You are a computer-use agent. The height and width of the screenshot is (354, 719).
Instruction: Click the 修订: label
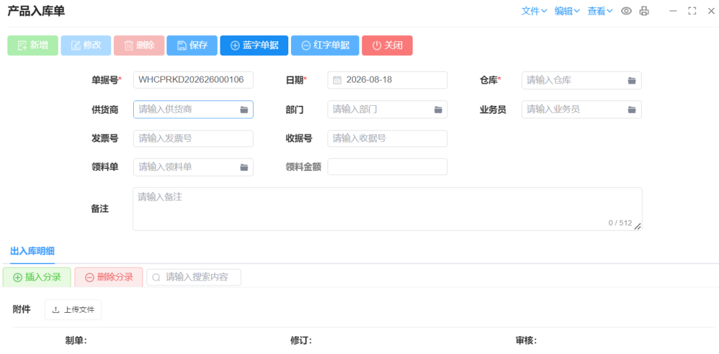pos(302,341)
